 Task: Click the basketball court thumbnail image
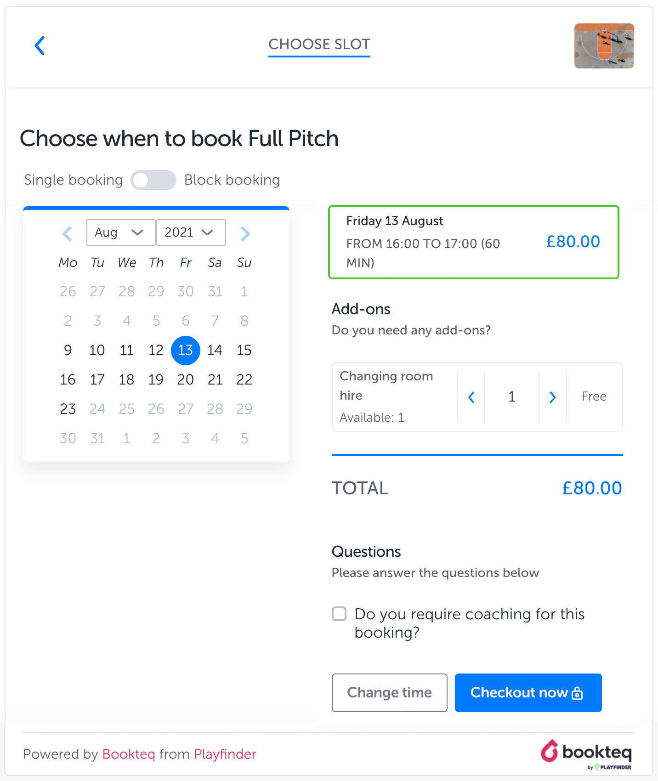coord(604,46)
